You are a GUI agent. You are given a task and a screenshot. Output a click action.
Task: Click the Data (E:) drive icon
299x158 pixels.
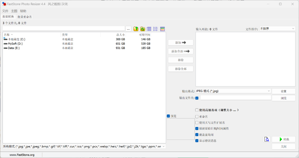coord(6,48)
